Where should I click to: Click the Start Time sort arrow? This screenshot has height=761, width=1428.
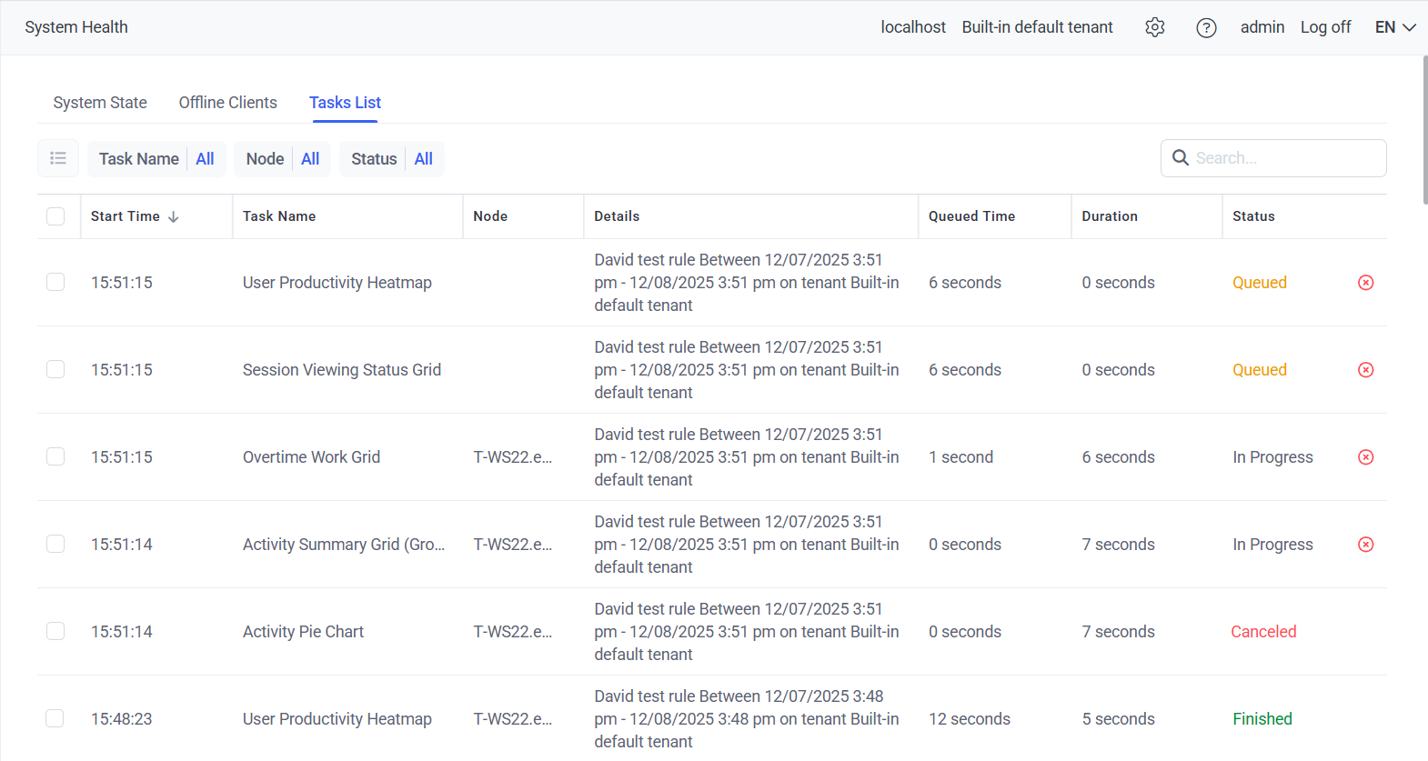174,216
